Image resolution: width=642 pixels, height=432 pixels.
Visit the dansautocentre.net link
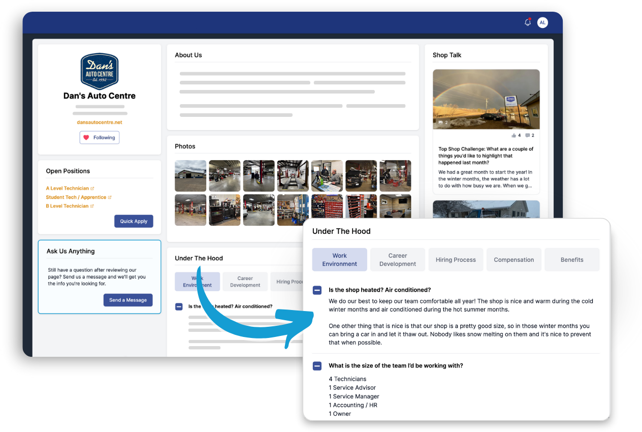pyautogui.click(x=100, y=122)
